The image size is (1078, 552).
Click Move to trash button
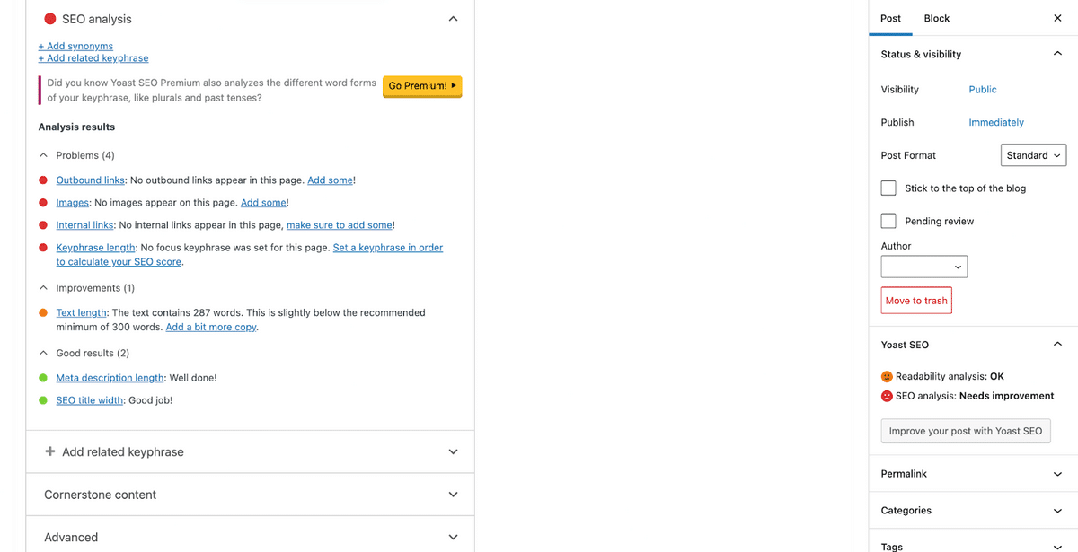[916, 301]
